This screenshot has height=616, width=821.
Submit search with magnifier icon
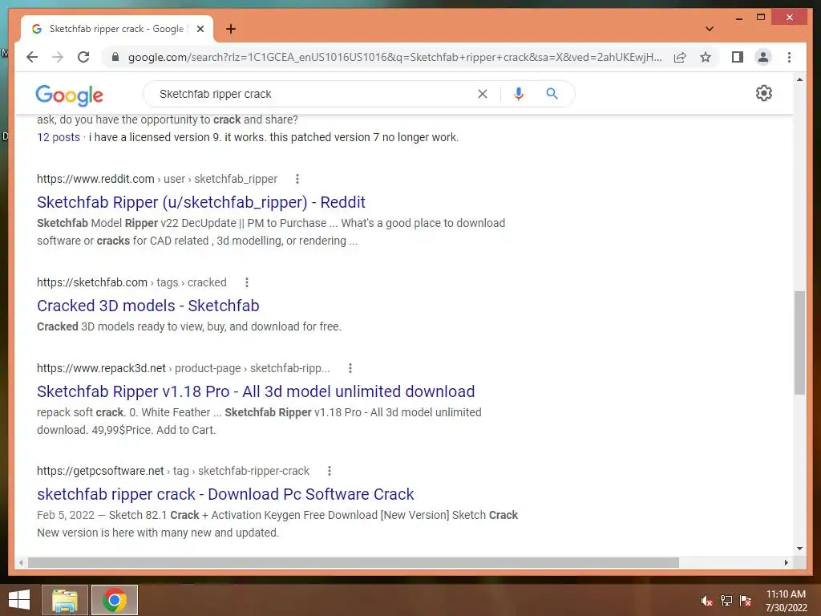coord(552,94)
